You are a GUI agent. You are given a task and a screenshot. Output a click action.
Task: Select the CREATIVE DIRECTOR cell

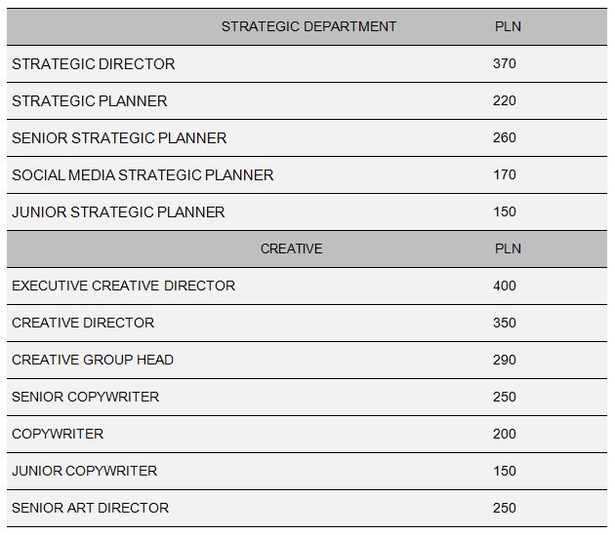click(x=83, y=324)
